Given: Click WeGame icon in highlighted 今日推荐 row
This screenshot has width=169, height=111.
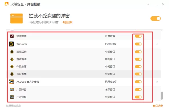Looking at the screenshot, I should 12,74.
